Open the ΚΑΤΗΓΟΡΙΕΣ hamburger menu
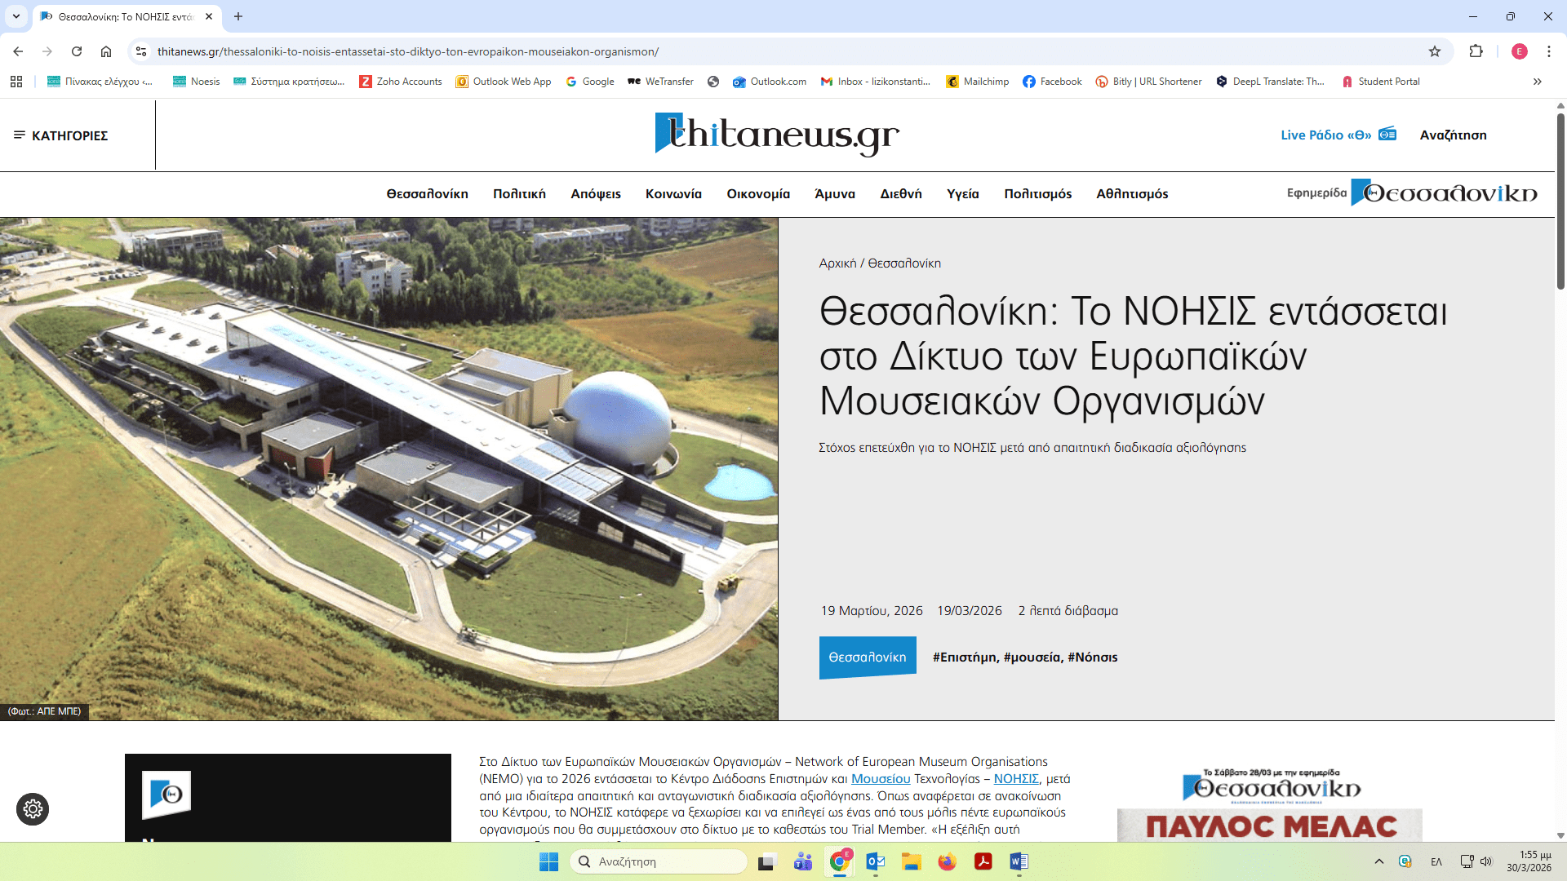Screen dimensions: 1567x881 point(60,135)
